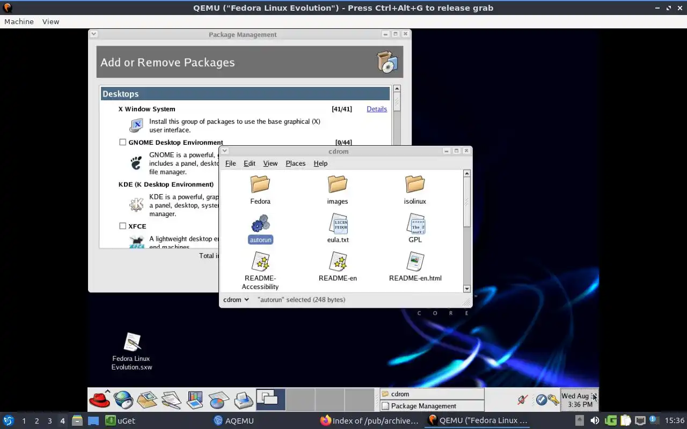
Task: Switch to host workspace 1
Action: tap(24, 421)
